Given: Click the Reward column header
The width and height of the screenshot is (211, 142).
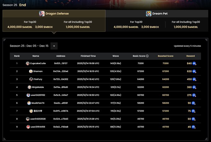Looking at the screenshot, I should coord(191,56).
